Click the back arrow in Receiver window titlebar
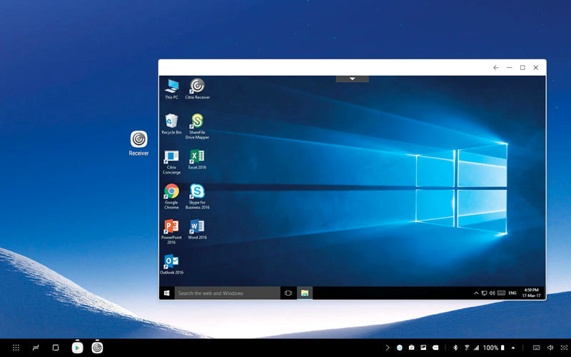The height and width of the screenshot is (357, 571). pos(496,68)
